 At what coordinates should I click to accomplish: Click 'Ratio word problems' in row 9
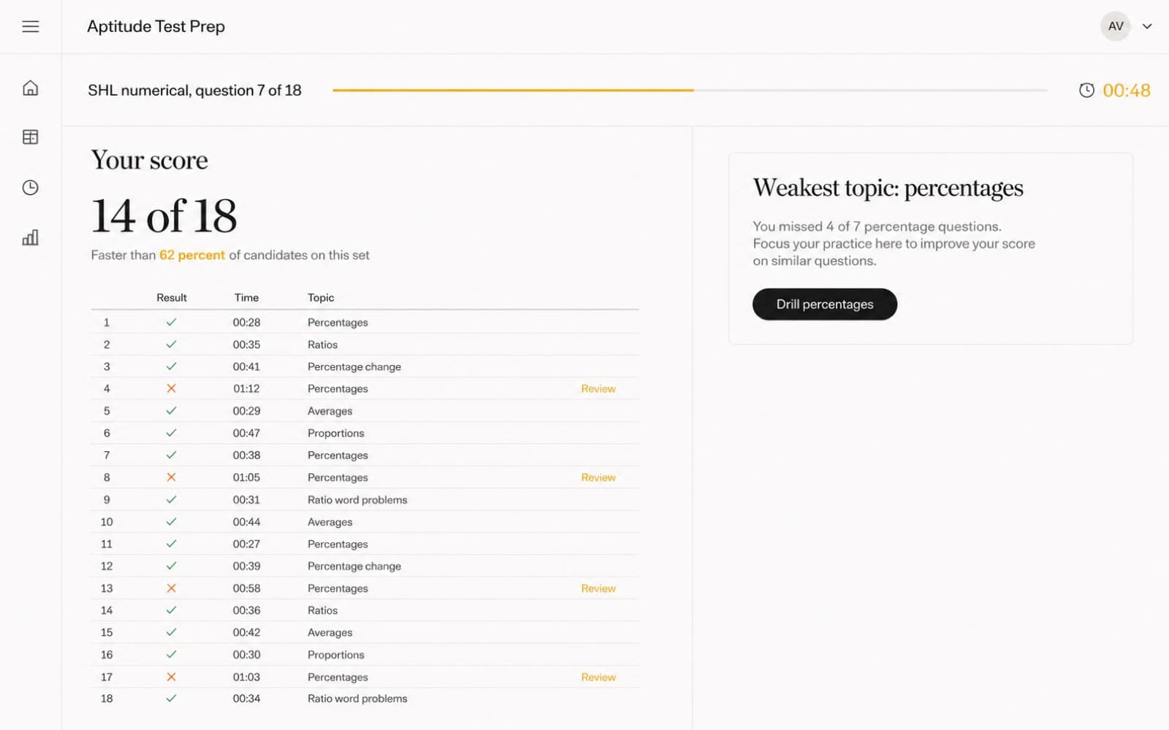[357, 500]
